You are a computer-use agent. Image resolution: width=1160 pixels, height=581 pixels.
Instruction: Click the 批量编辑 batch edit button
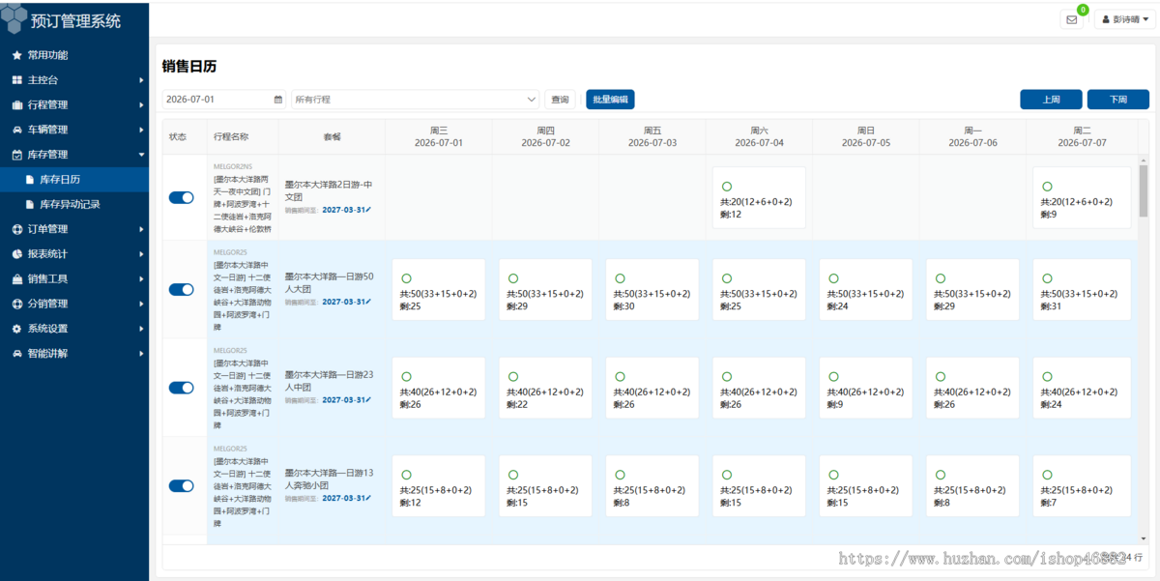click(x=610, y=100)
